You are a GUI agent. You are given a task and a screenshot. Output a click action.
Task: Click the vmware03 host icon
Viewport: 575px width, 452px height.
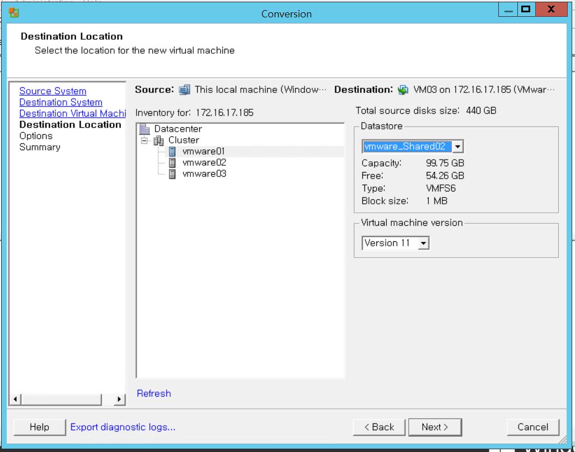pos(172,174)
